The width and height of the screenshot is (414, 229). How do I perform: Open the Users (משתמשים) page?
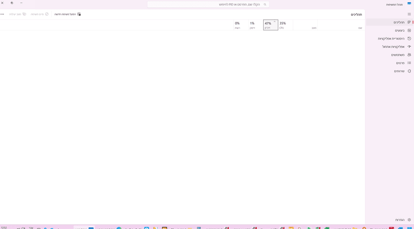(389, 55)
